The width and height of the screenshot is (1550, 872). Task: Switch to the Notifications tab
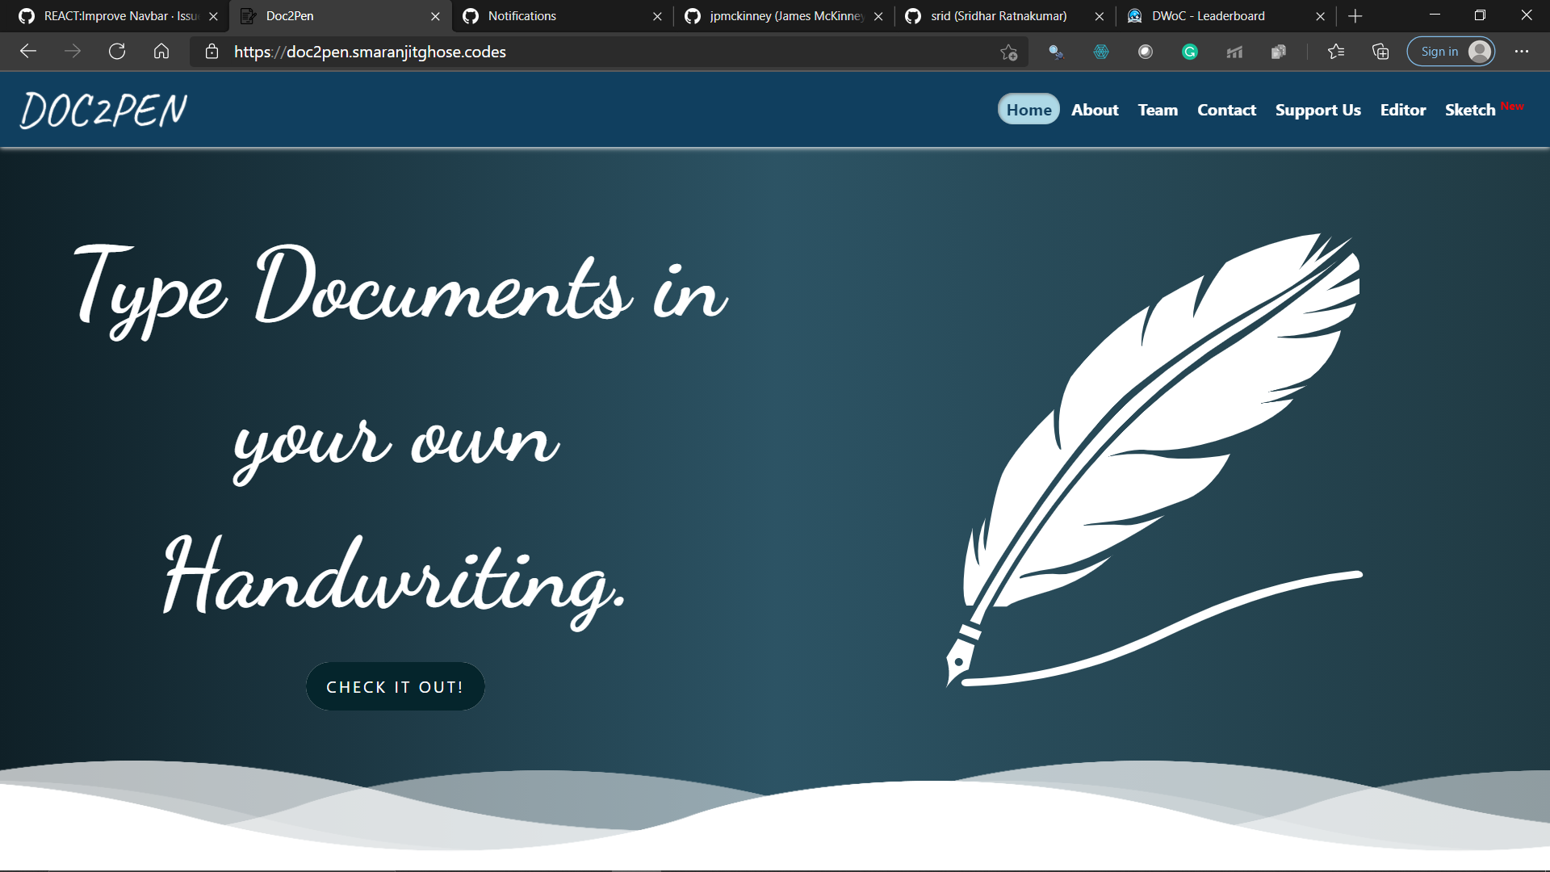[522, 15]
